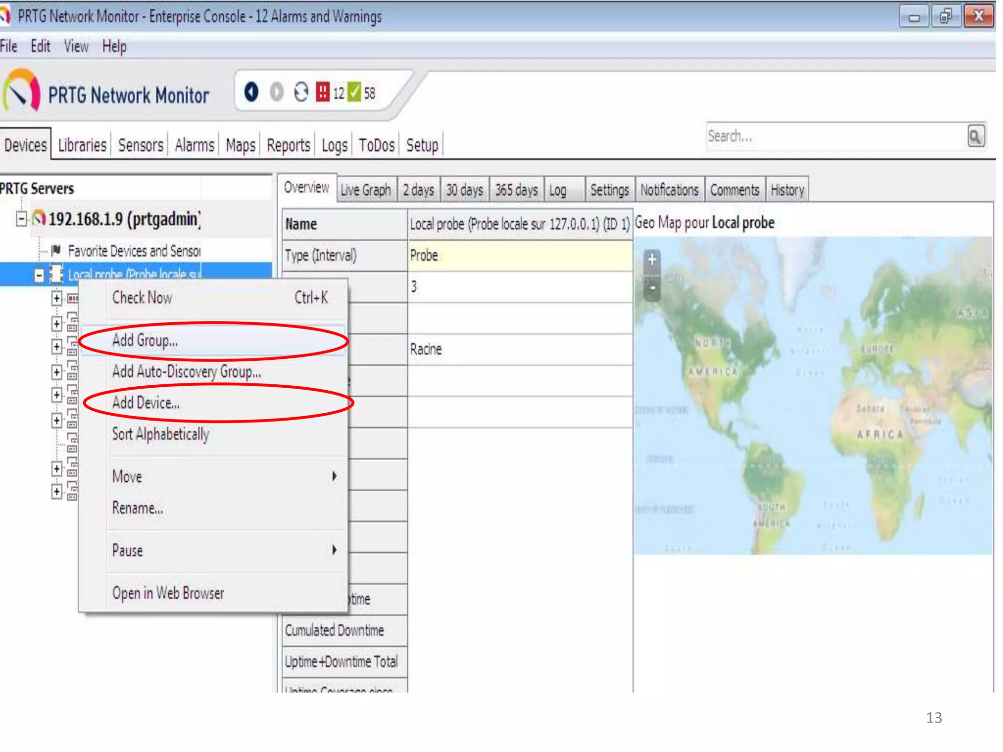The width and height of the screenshot is (1003, 752).
Task: Open the Pause submenu arrow
Action: coord(334,550)
